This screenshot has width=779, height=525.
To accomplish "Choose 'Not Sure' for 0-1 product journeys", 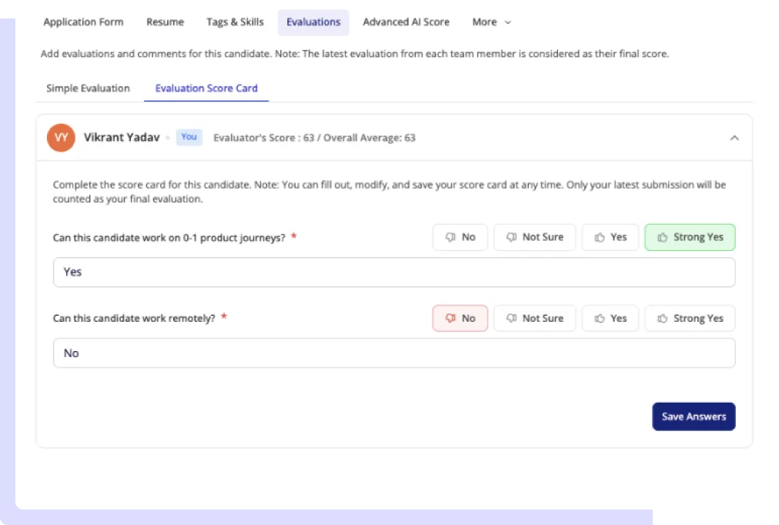I will click(534, 237).
